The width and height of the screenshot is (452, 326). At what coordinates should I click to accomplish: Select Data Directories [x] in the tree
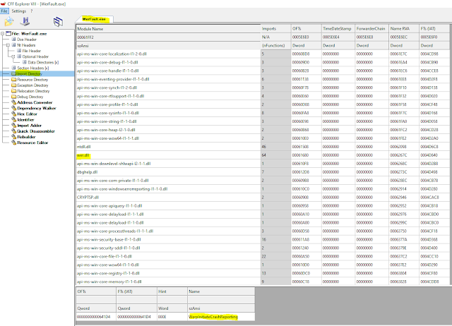pos(43,62)
